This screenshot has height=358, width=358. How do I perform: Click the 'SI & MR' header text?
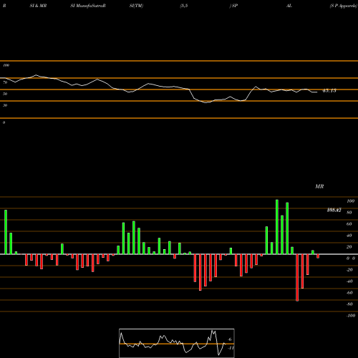click(x=38, y=6)
